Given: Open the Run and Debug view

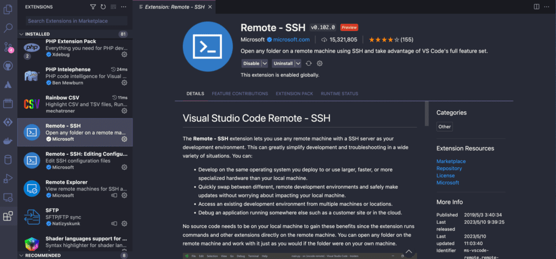Looking at the screenshot, I should (8, 178).
